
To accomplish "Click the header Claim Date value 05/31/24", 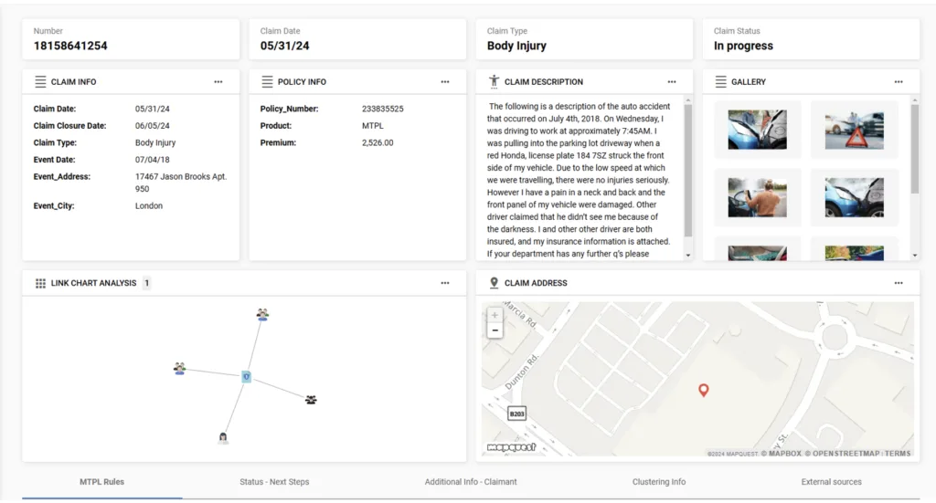I will [x=285, y=46].
